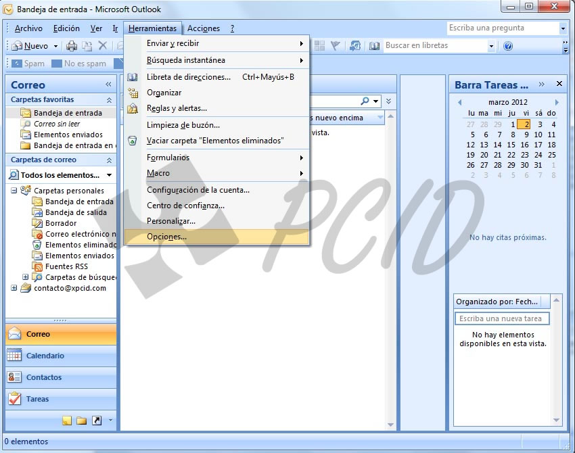Select Elementos enviados in favorite folders
This screenshot has width=575, height=453.
[x=68, y=135]
